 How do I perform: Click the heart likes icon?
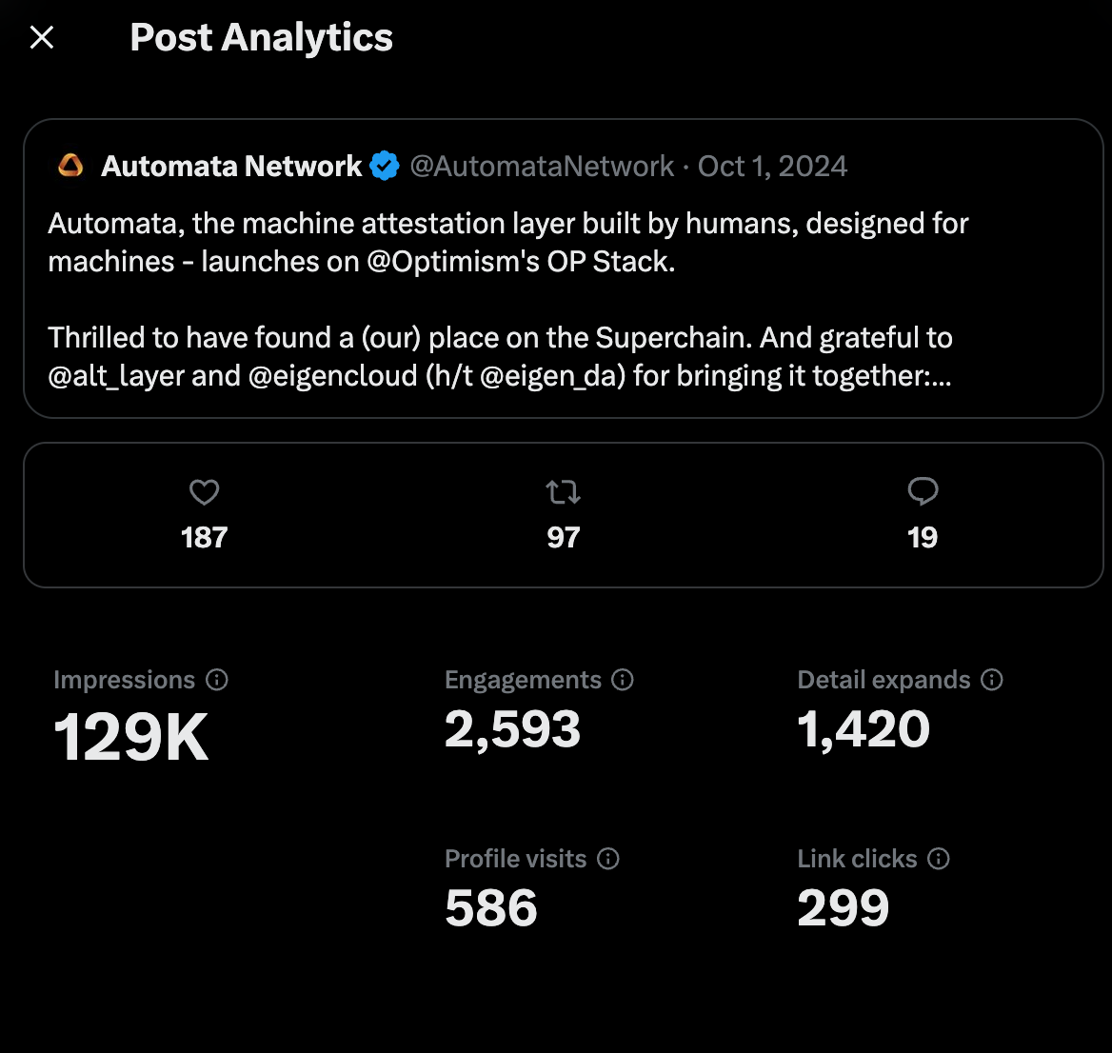[205, 492]
